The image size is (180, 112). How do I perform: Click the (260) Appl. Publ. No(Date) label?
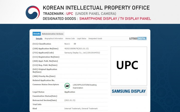(45, 61)
